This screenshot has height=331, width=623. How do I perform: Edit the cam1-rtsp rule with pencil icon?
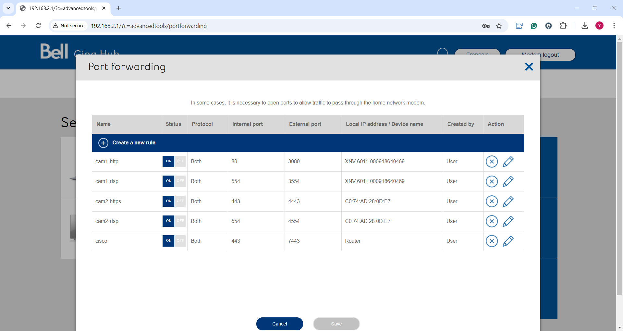click(x=508, y=181)
